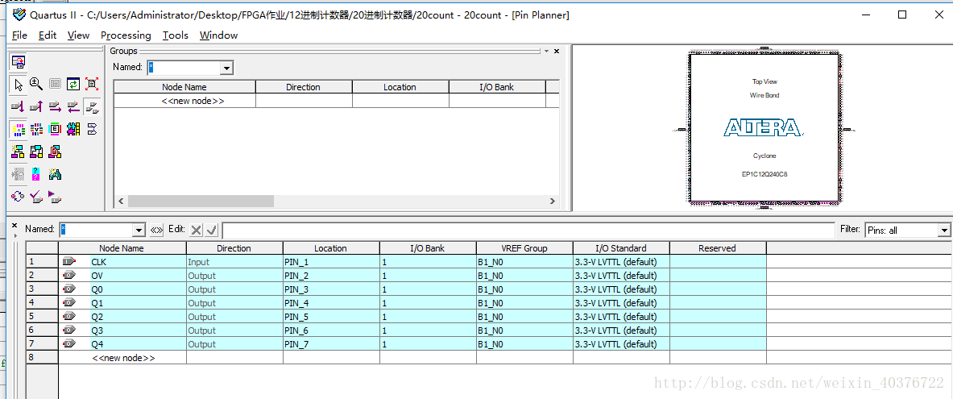Confirm edit with the checkmark button
The width and height of the screenshot is (953, 399).
(x=212, y=230)
